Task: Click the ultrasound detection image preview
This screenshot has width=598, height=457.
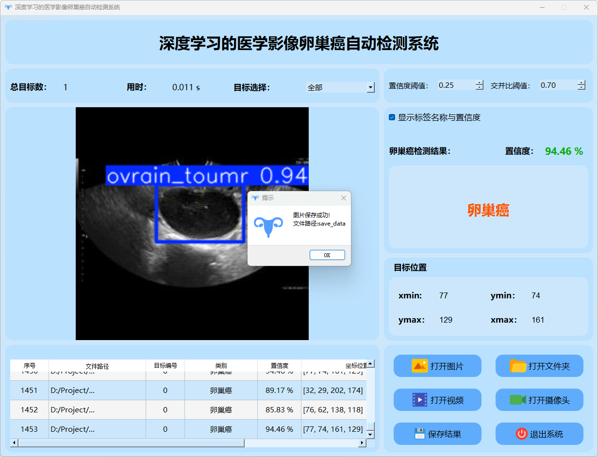Action: [192, 224]
